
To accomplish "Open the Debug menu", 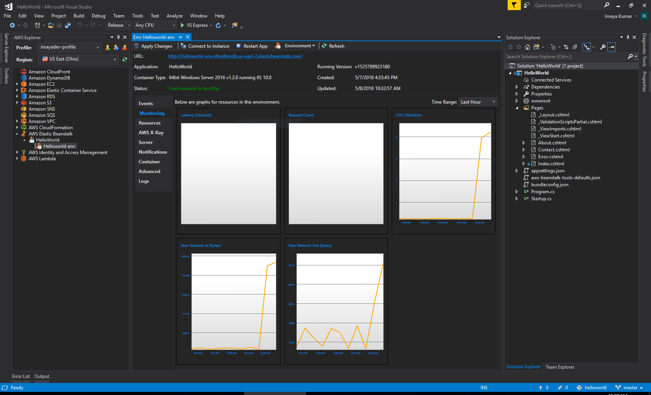I will click(x=98, y=16).
